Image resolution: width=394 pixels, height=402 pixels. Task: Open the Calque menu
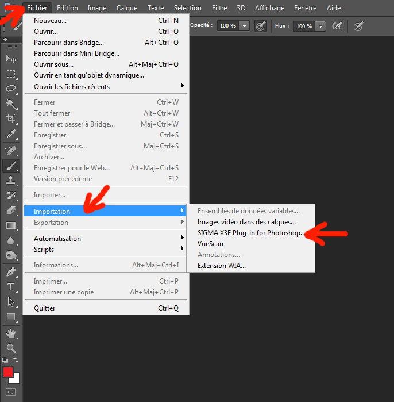pos(127,8)
